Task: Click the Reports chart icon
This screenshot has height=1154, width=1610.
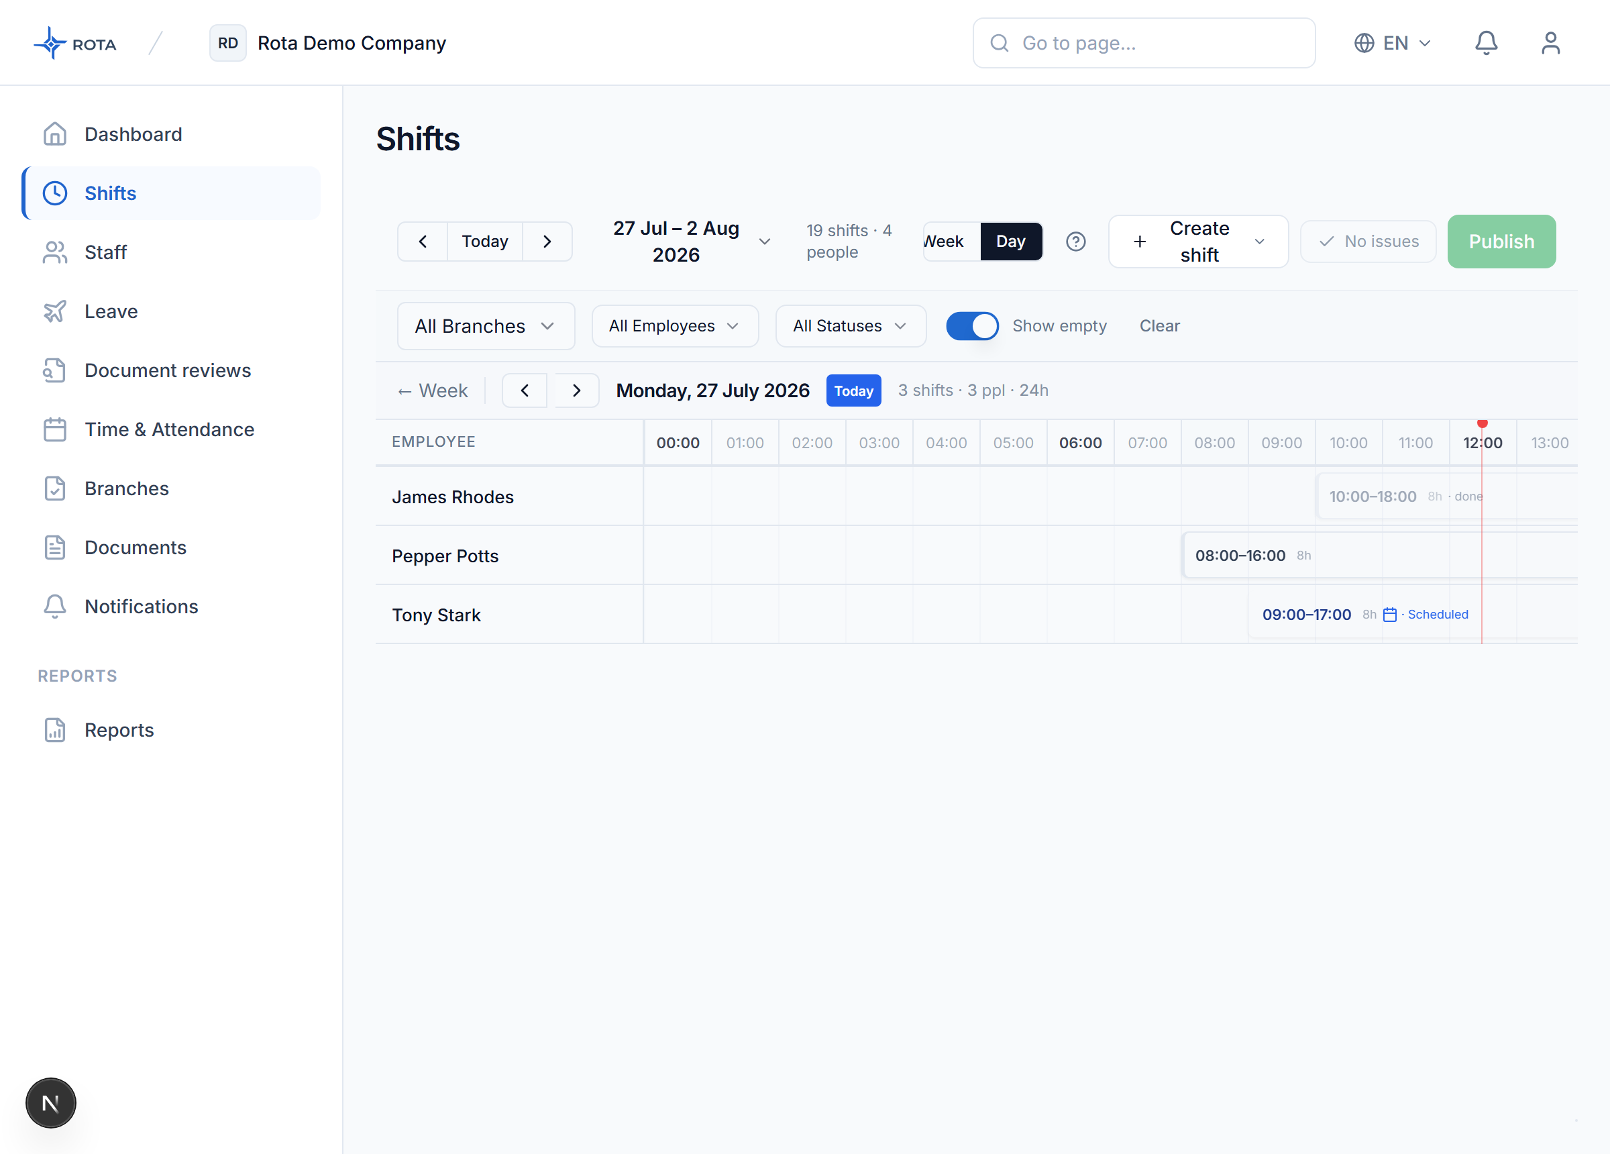Action: pos(54,730)
